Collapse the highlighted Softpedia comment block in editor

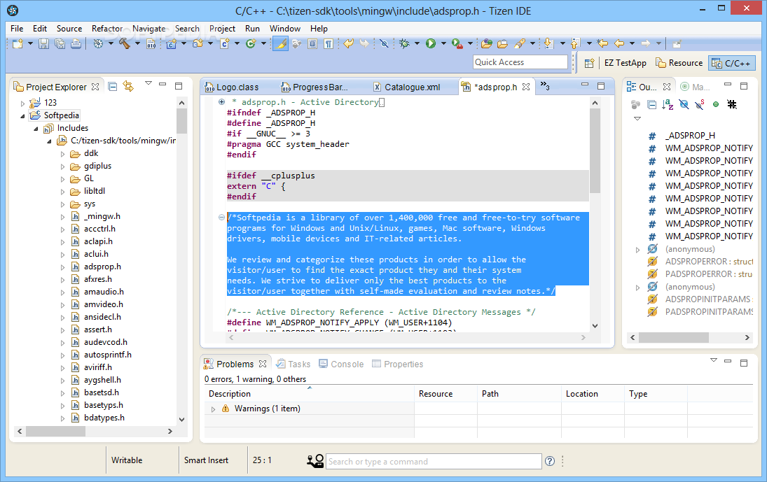(221, 218)
